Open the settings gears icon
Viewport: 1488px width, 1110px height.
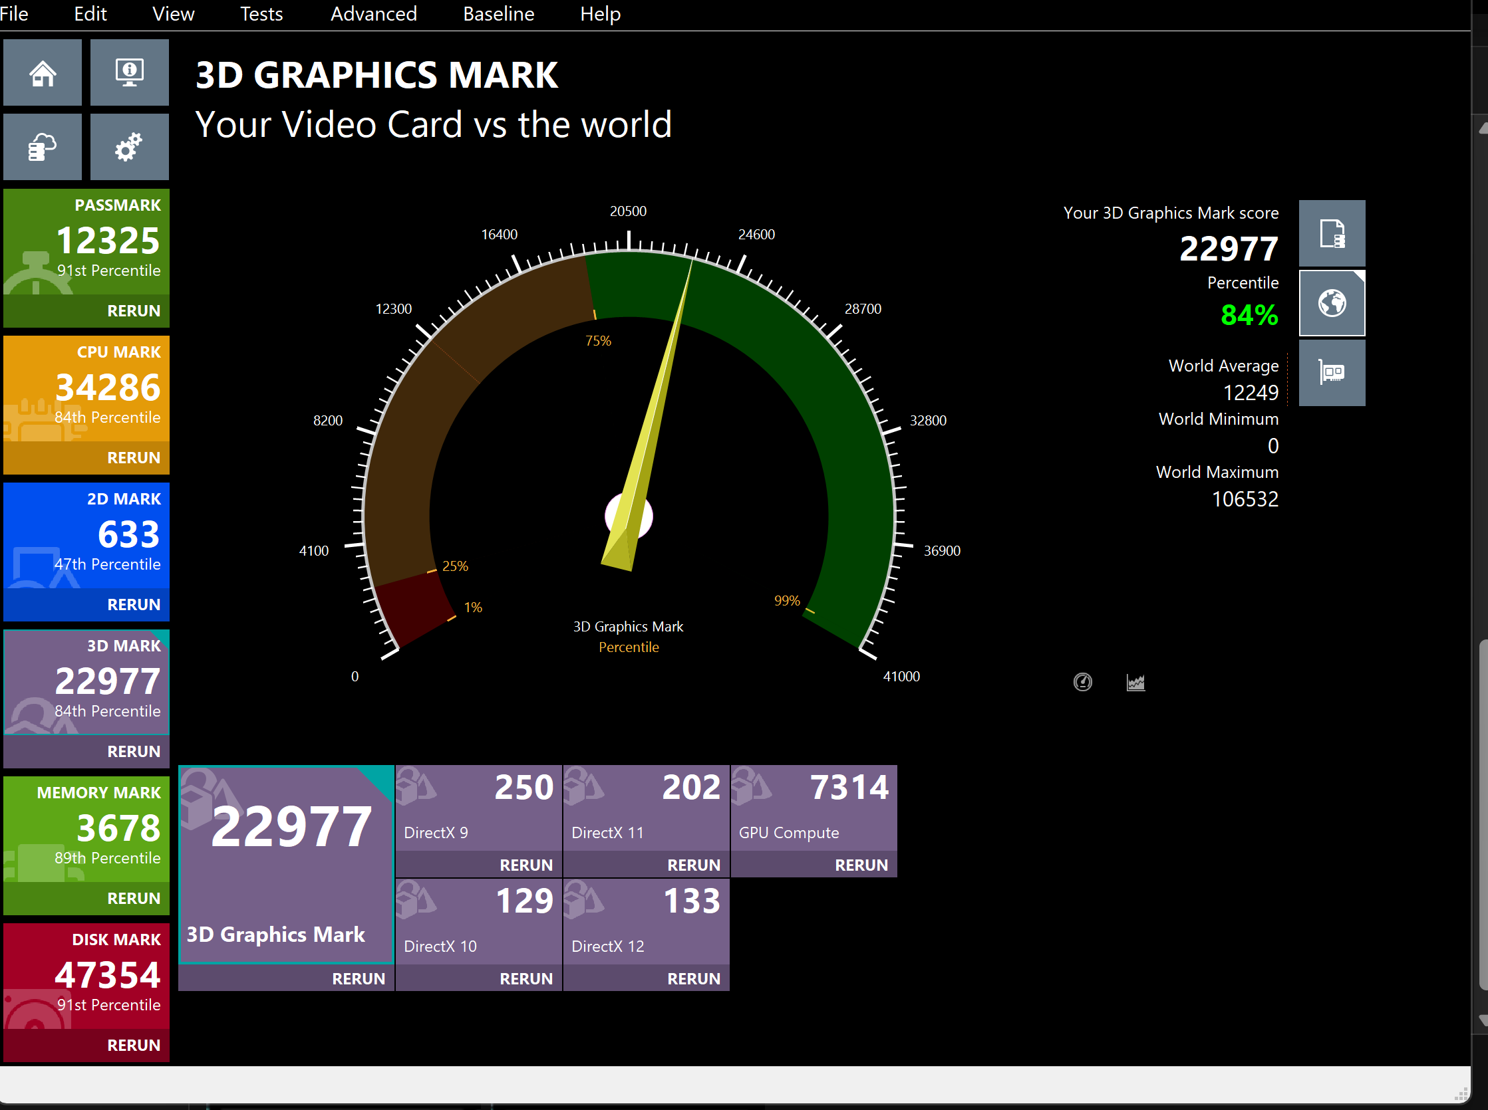129,146
